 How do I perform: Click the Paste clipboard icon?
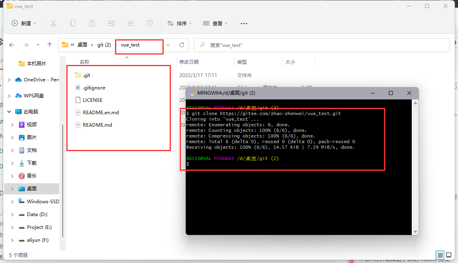pos(92,23)
